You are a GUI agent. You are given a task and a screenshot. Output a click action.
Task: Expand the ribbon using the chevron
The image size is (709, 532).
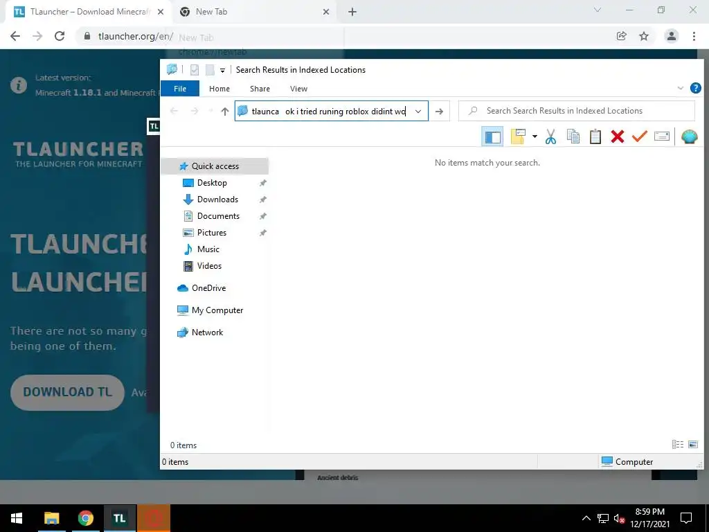(x=680, y=88)
